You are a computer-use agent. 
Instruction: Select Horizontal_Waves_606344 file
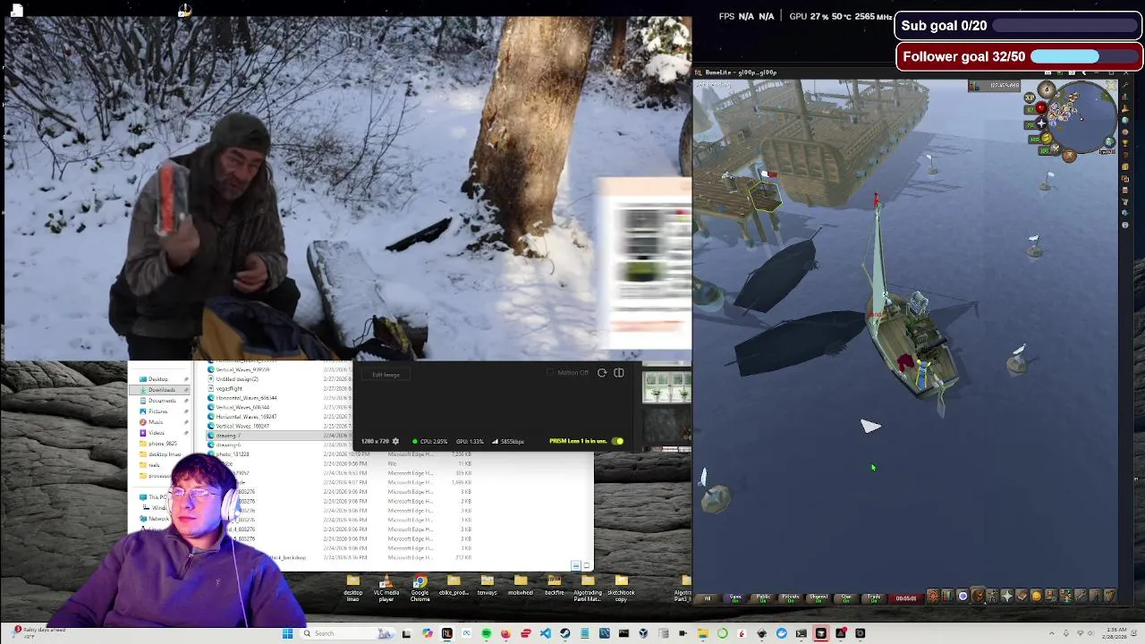pyautogui.click(x=247, y=398)
